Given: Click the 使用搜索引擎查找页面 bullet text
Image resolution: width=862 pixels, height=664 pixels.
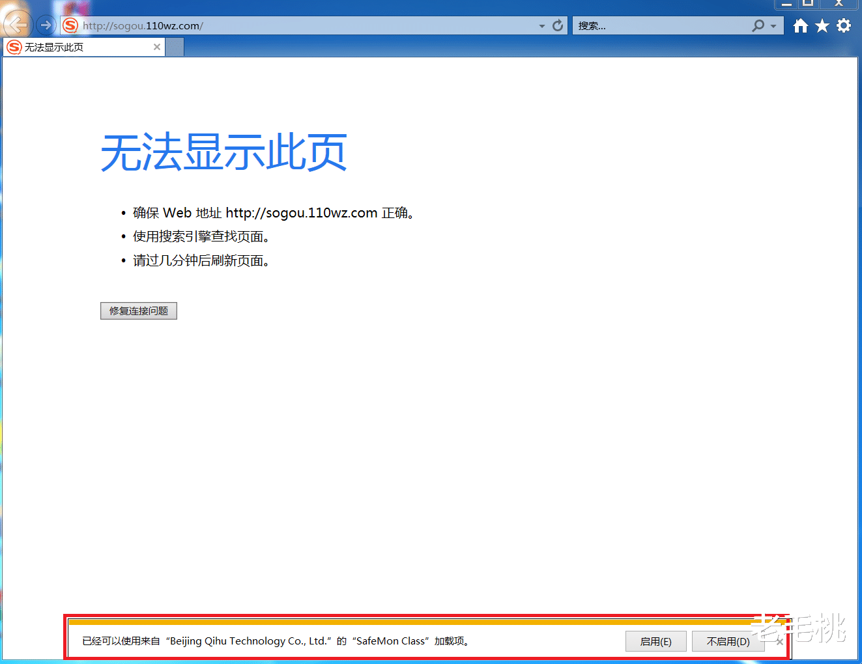Looking at the screenshot, I should [x=201, y=236].
